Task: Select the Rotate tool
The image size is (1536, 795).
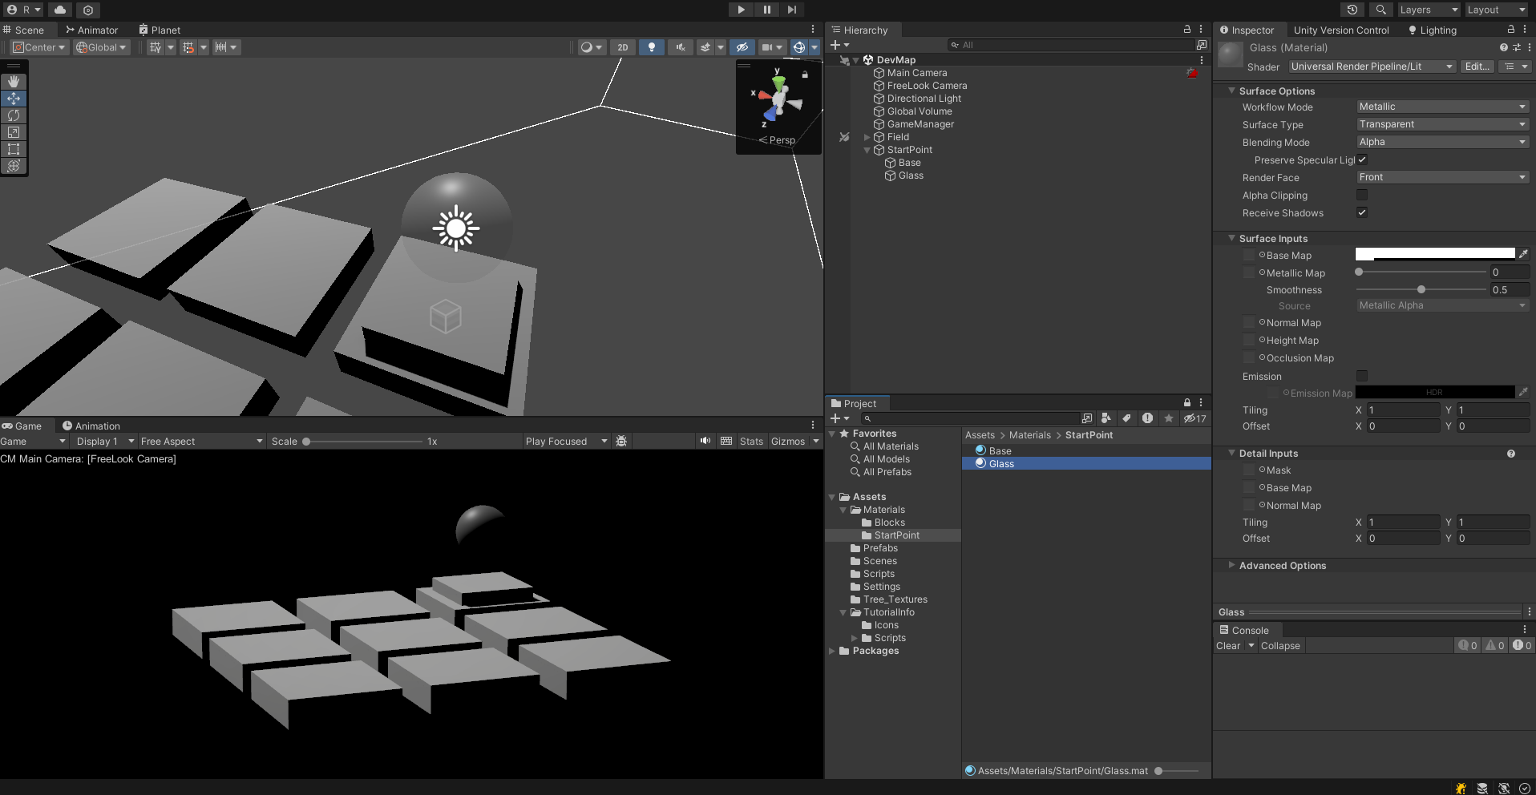Action: (x=14, y=115)
